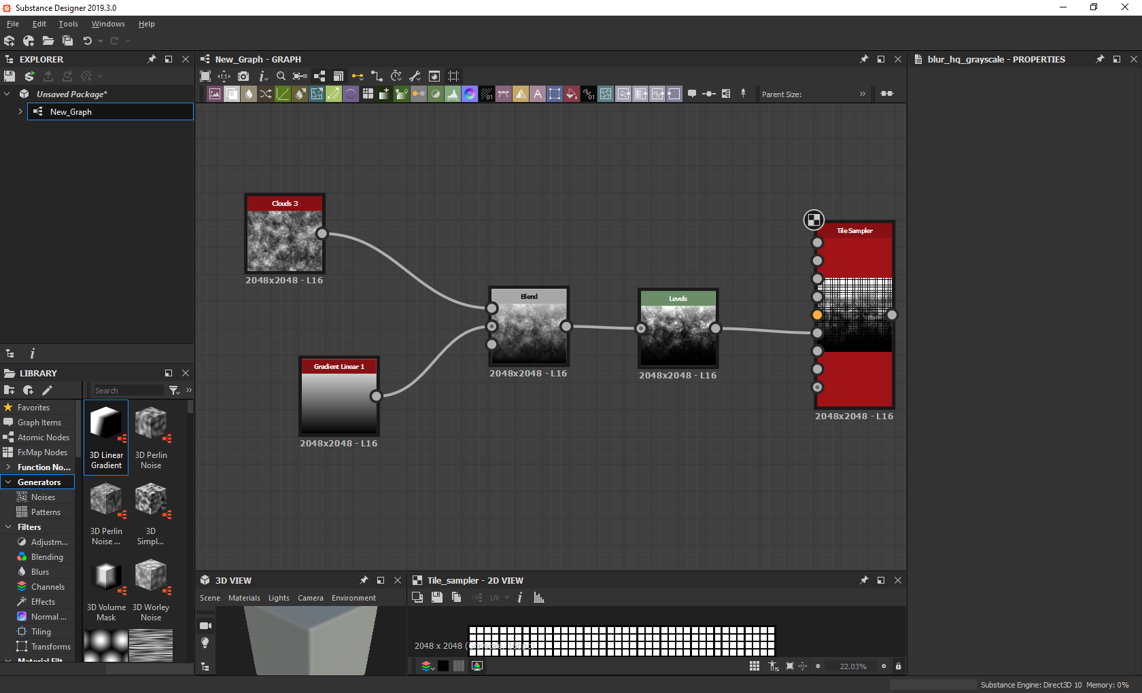Select Blending filter category
The width and height of the screenshot is (1142, 693).
click(47, 556)
